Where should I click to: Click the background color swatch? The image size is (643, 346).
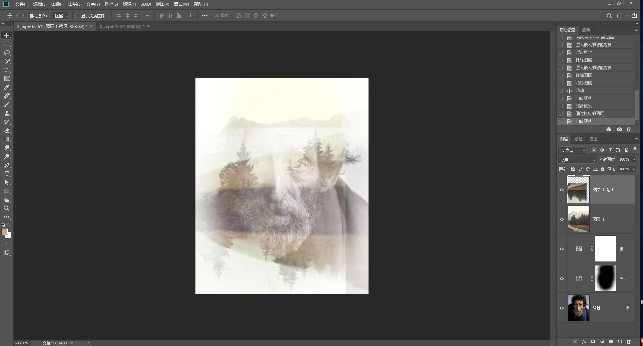pyautogui.click(x=9, y=236)
